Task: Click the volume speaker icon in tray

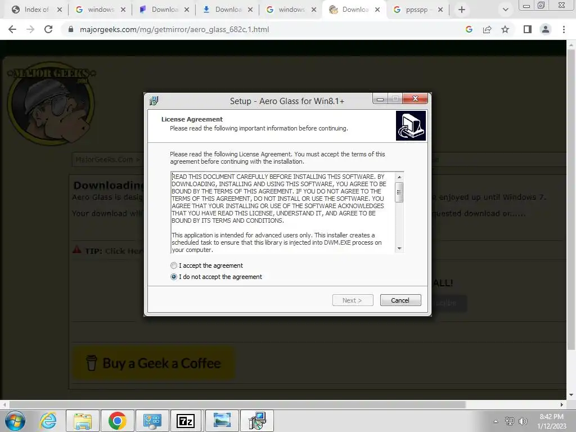Action: pyautogui.click(x=523, y=421)
